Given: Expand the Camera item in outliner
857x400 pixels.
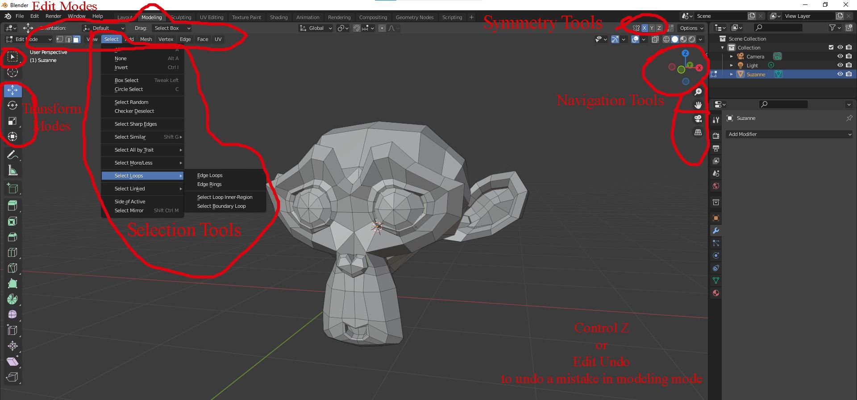Looking at the screenshot, I should point(732,57).
